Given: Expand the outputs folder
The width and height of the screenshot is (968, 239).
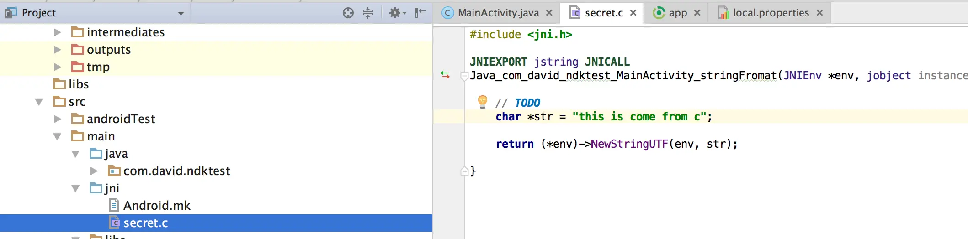Looking at the screenshot, I should (x=57, y=50).
